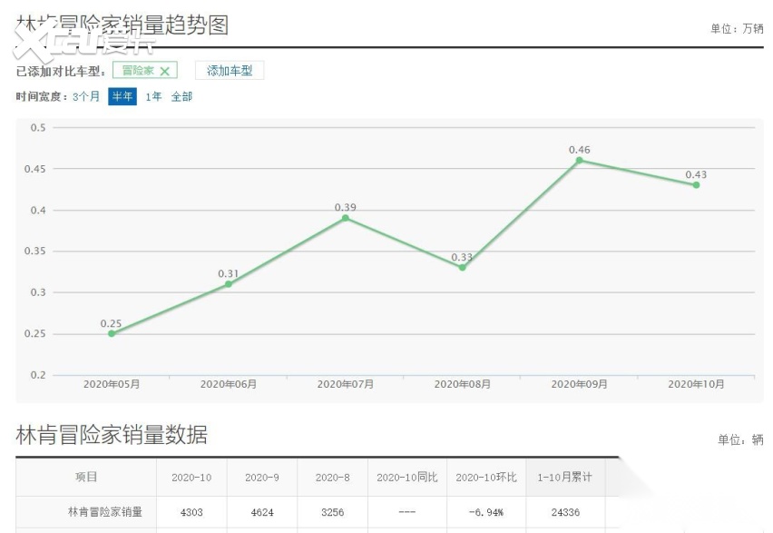Click the 1-10月累计 column header

[x=565, y=477]
